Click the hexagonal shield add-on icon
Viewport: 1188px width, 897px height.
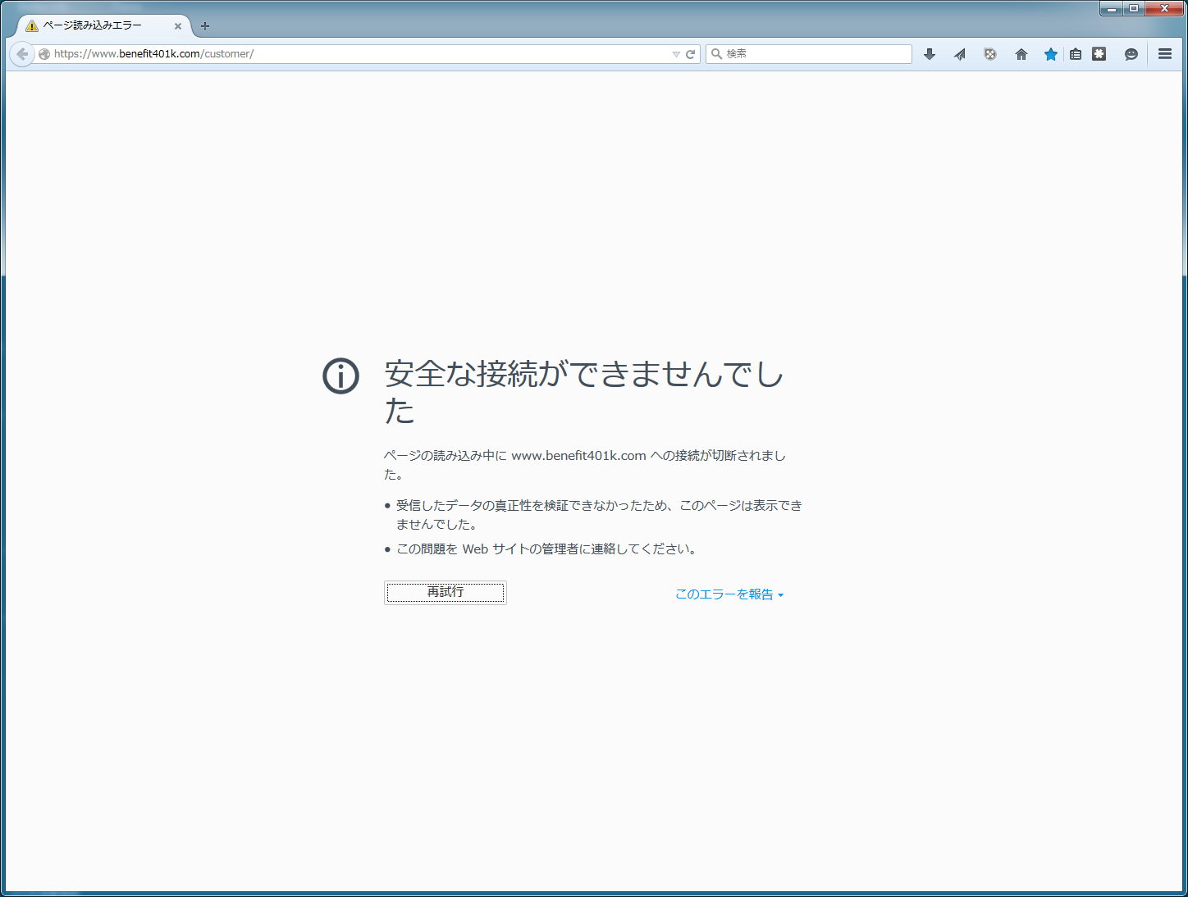(990, 54)
